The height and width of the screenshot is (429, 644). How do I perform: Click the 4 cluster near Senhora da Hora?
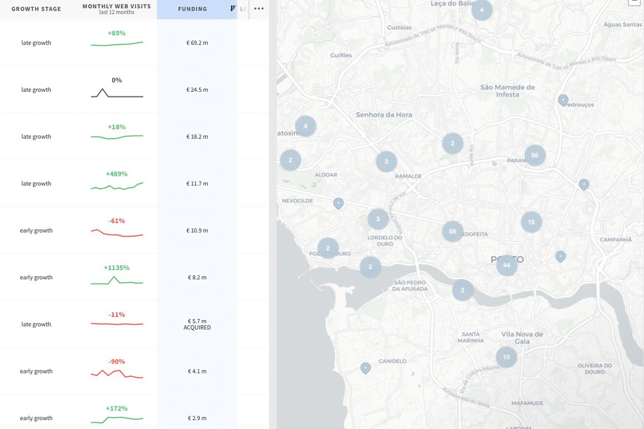pyautogui.click(x=305, y=126)
